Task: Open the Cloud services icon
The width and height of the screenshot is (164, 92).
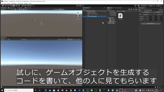Action: coord(139,6)
